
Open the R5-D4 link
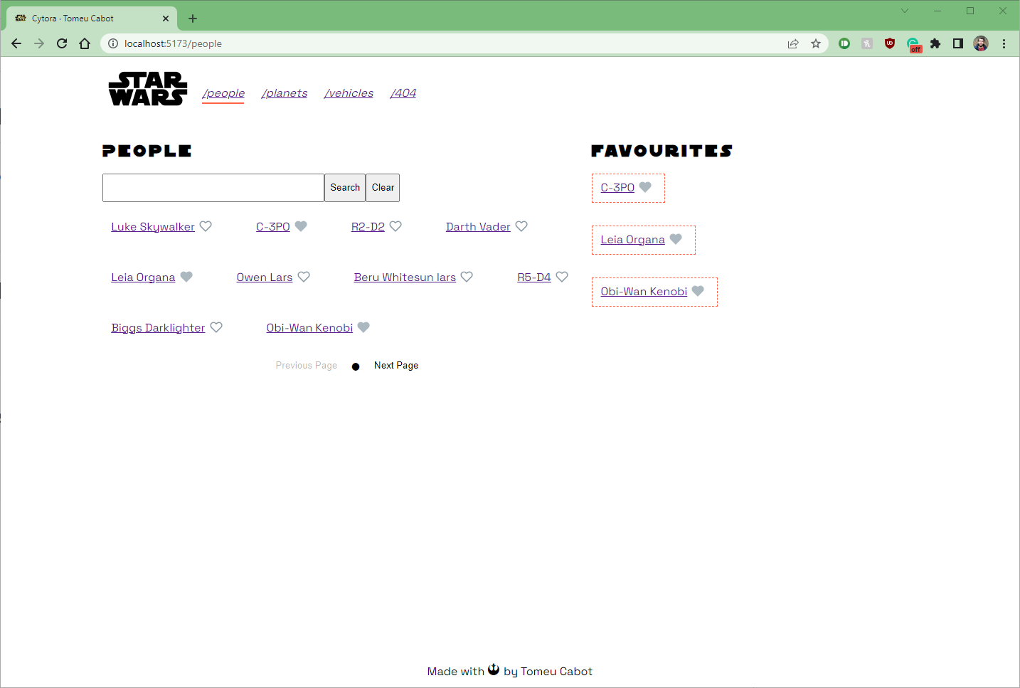534,277
